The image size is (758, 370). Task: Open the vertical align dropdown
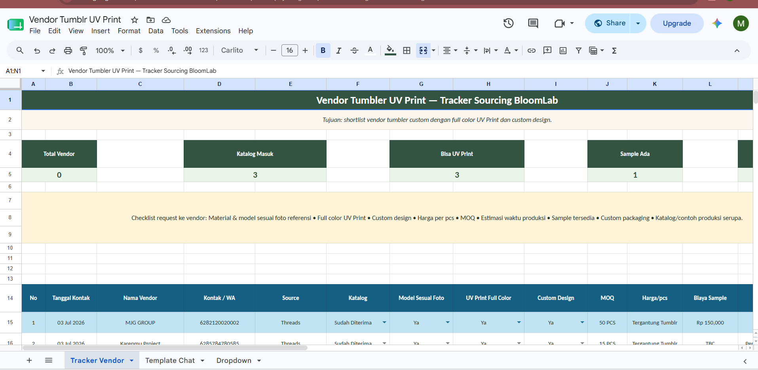(x=470, y=51)
